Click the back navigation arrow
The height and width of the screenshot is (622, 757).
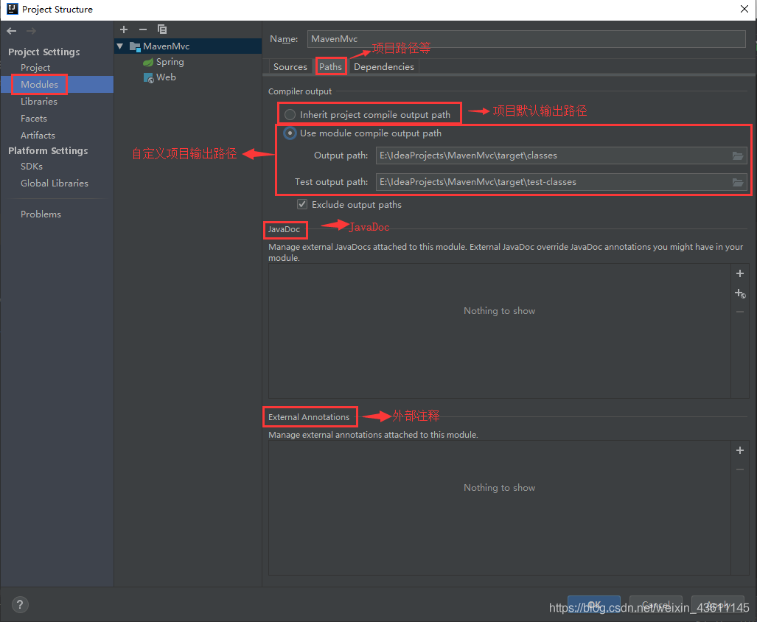coord(12,31)
